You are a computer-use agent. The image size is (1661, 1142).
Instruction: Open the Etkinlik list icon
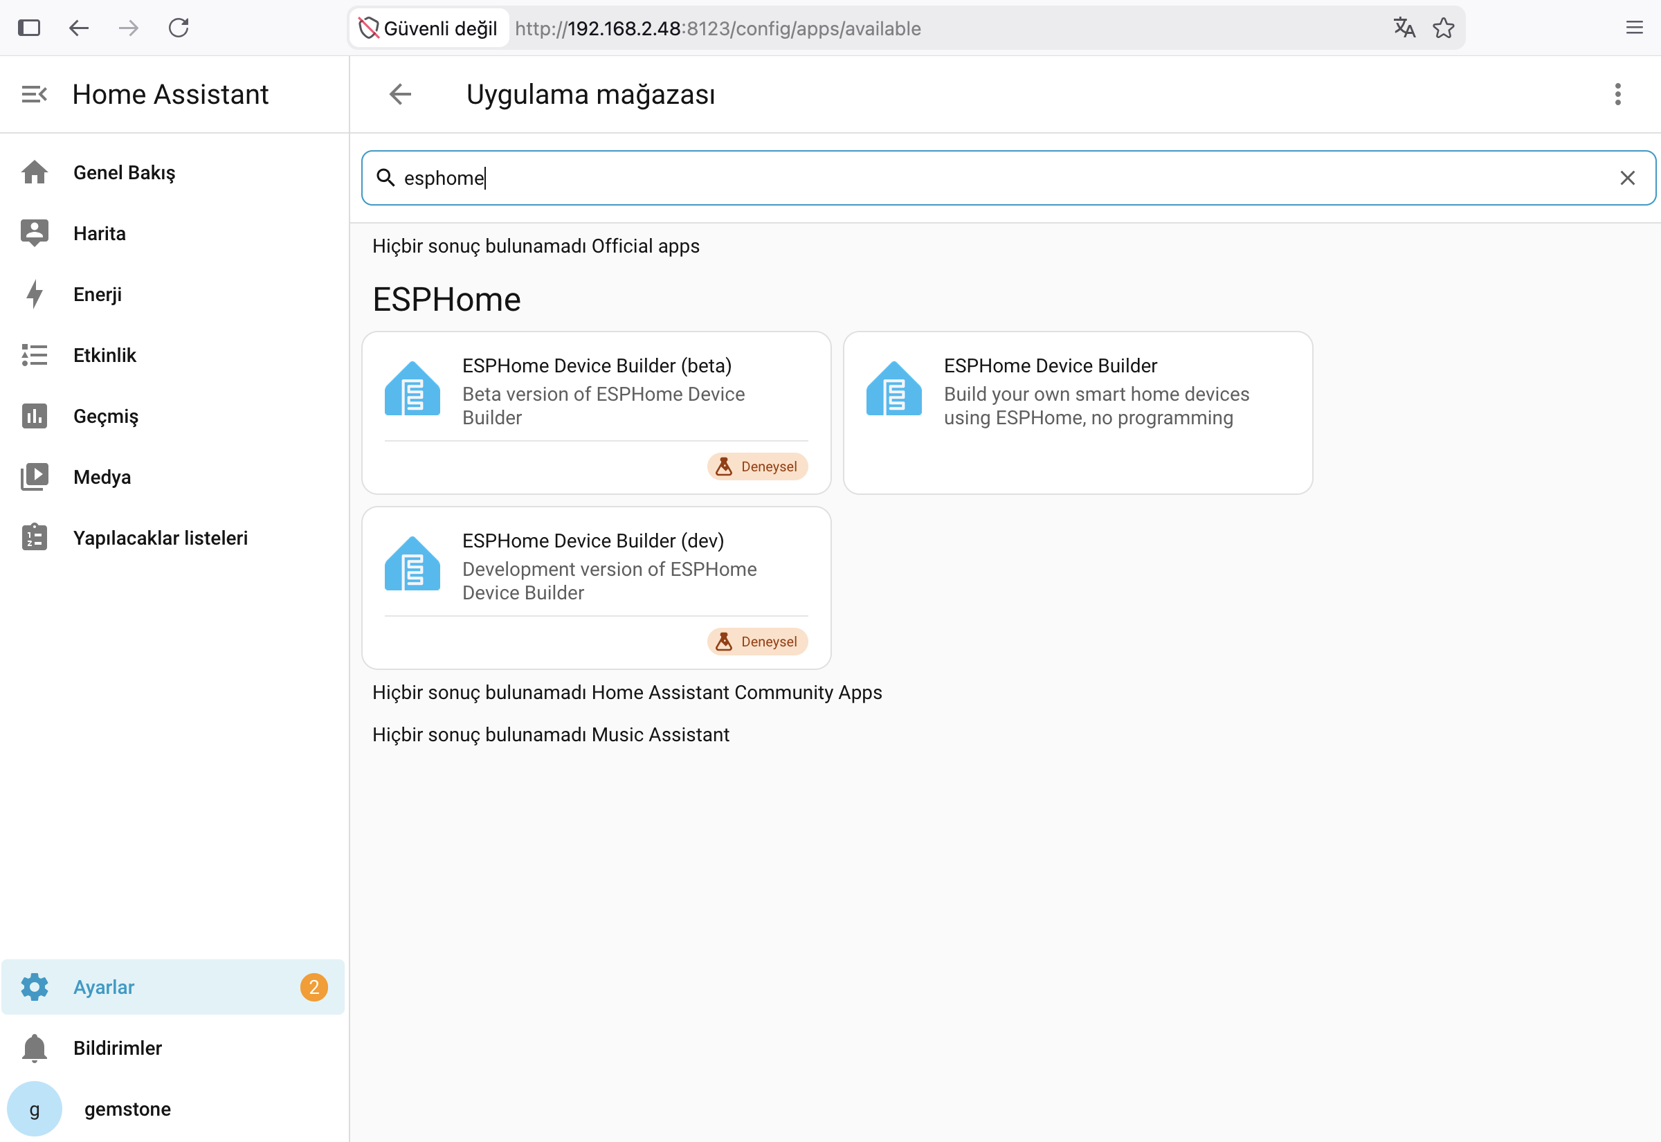pyautogui.click(x=35, y=355)
